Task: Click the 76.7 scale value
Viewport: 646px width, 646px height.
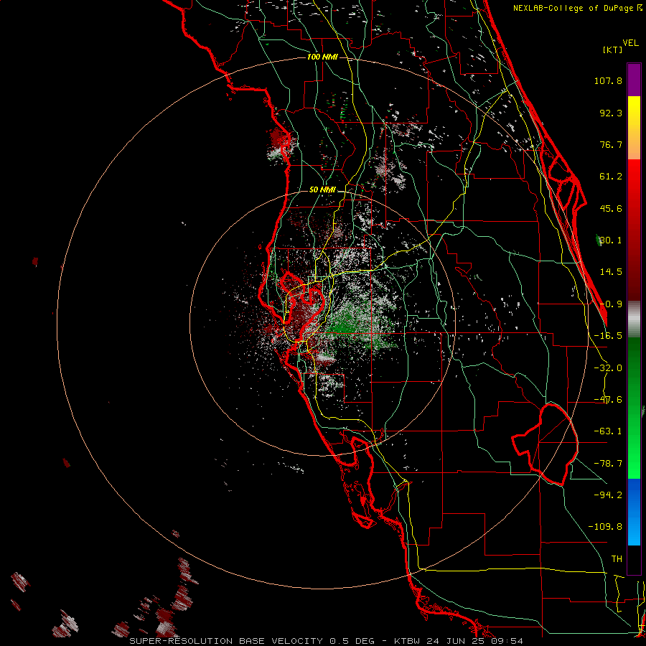Action: click(611, 144)
